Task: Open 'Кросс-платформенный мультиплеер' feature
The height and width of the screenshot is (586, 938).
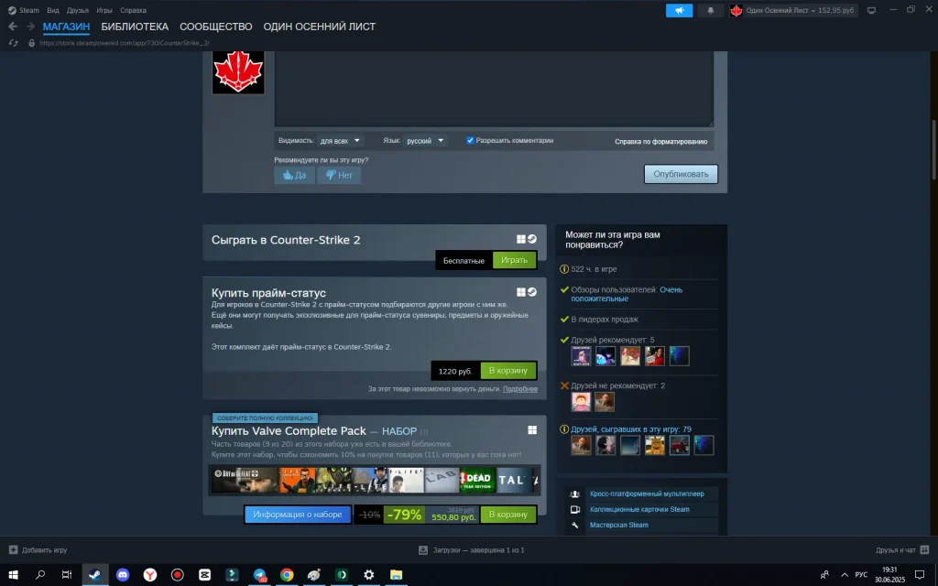Action: click(x=647, y=494)
